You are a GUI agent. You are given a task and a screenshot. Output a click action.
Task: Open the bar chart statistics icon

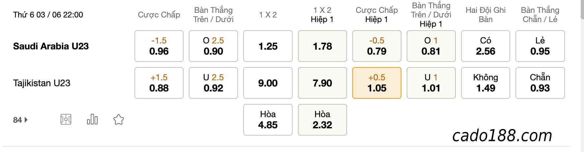tap(92, 119)
